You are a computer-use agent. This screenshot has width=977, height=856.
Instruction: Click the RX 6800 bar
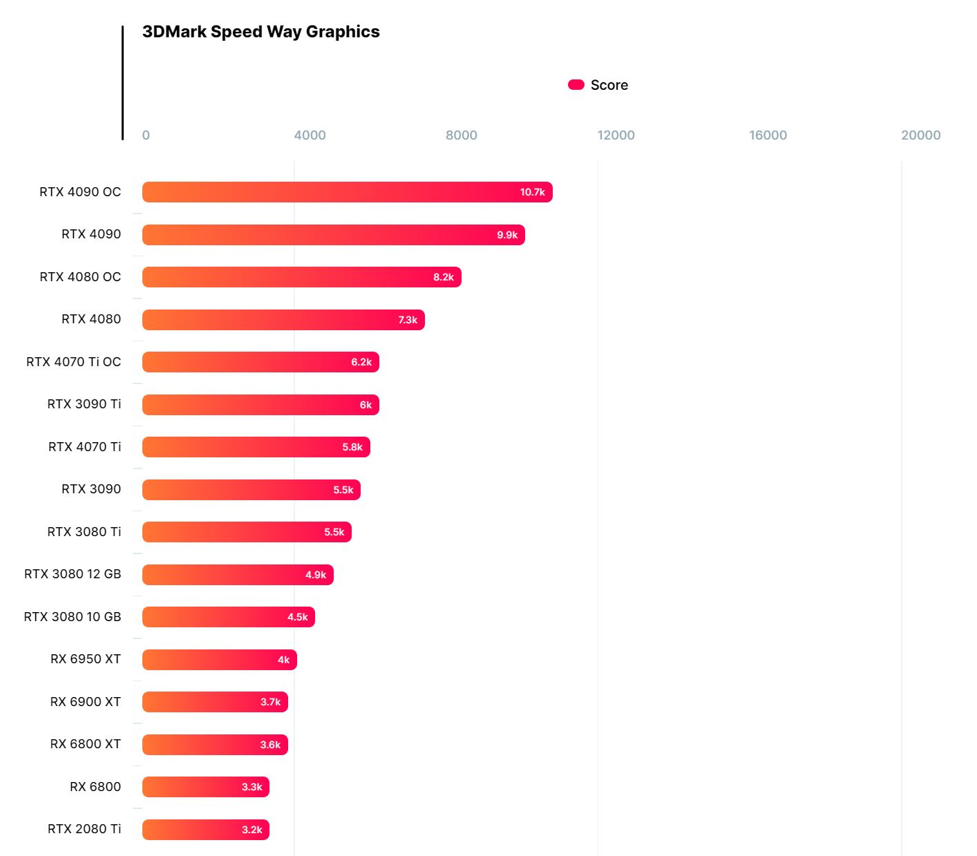(205, 787)
